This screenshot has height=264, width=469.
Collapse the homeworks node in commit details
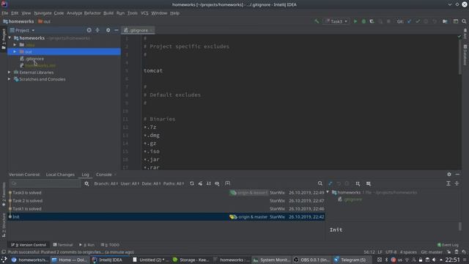coord(328,192)
